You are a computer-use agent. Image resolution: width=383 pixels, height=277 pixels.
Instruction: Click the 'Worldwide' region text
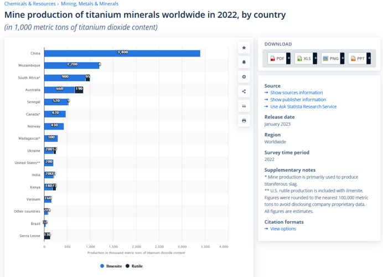point(275,142)
